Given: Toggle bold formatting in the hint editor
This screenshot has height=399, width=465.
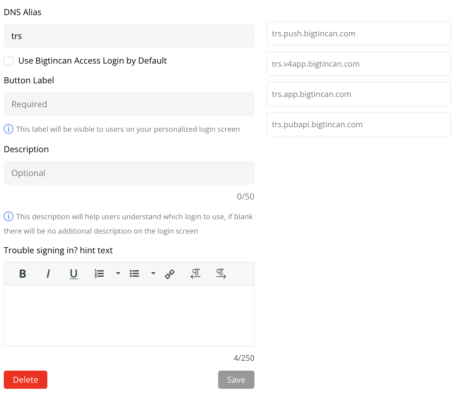Looking at the screenshot, I should coord(22,273).
